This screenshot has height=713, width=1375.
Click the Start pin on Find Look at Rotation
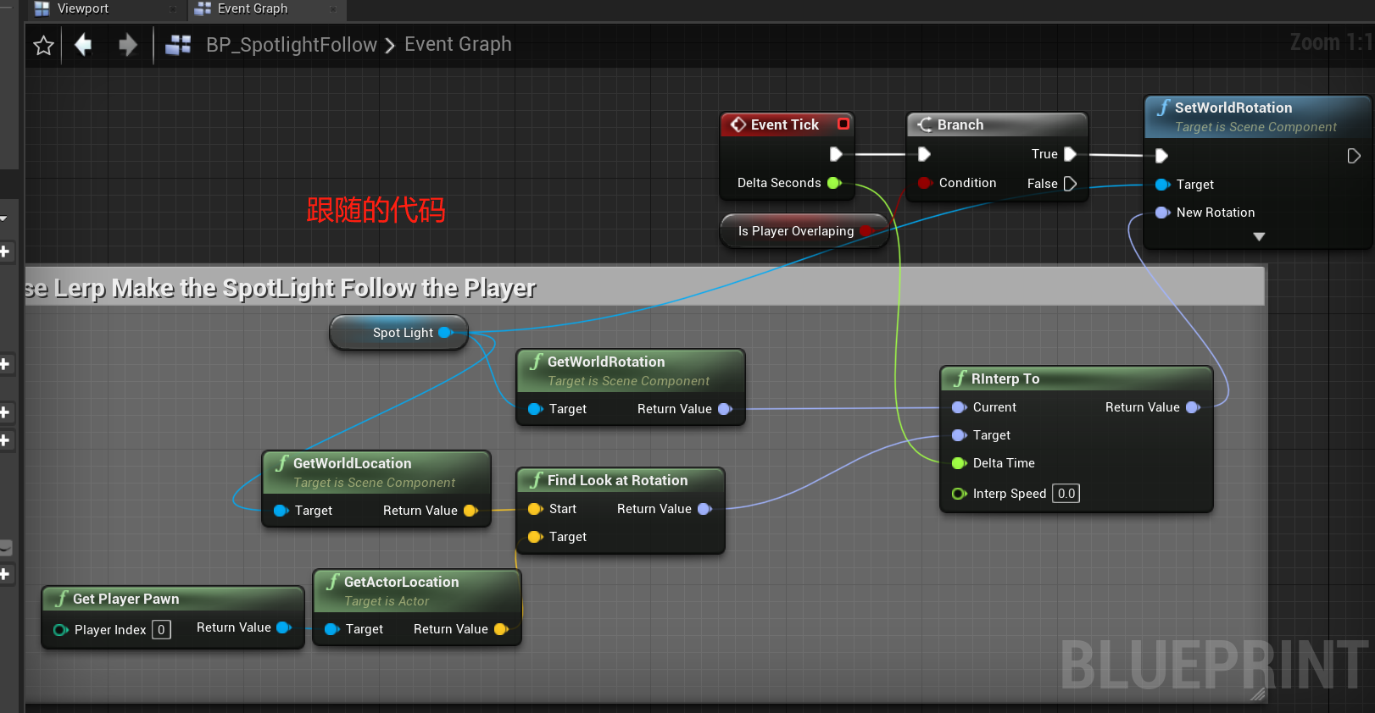(535, 509)
